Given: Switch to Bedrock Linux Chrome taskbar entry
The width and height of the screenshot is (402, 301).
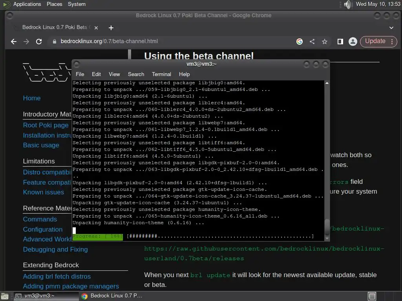Looking at the screenshot, I should [112, 296].
